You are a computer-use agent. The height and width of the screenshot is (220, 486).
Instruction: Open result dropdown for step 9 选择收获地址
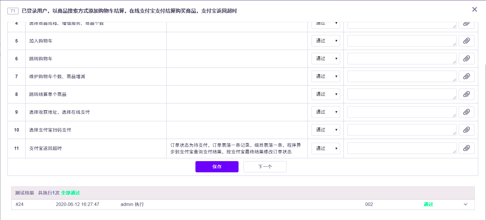tap(326, 112)
